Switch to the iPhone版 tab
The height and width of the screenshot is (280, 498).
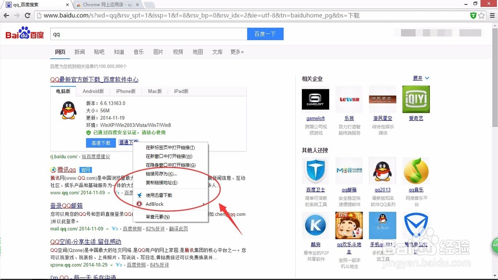pos(125,91)
